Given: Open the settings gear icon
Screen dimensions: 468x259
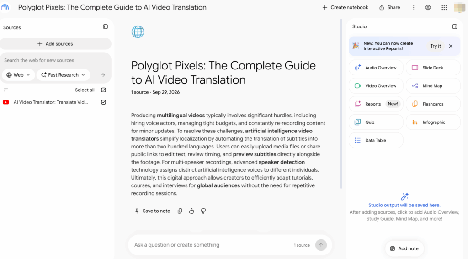Looking at the screenshot, I should point(428,7).
